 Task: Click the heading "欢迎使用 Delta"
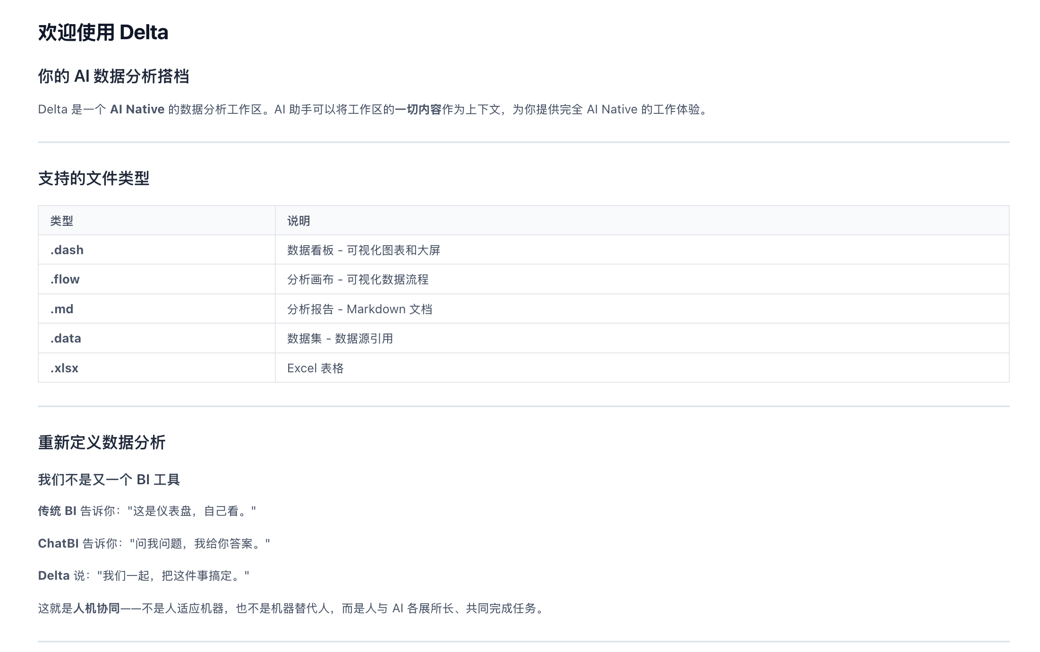(x=103, y=33)
